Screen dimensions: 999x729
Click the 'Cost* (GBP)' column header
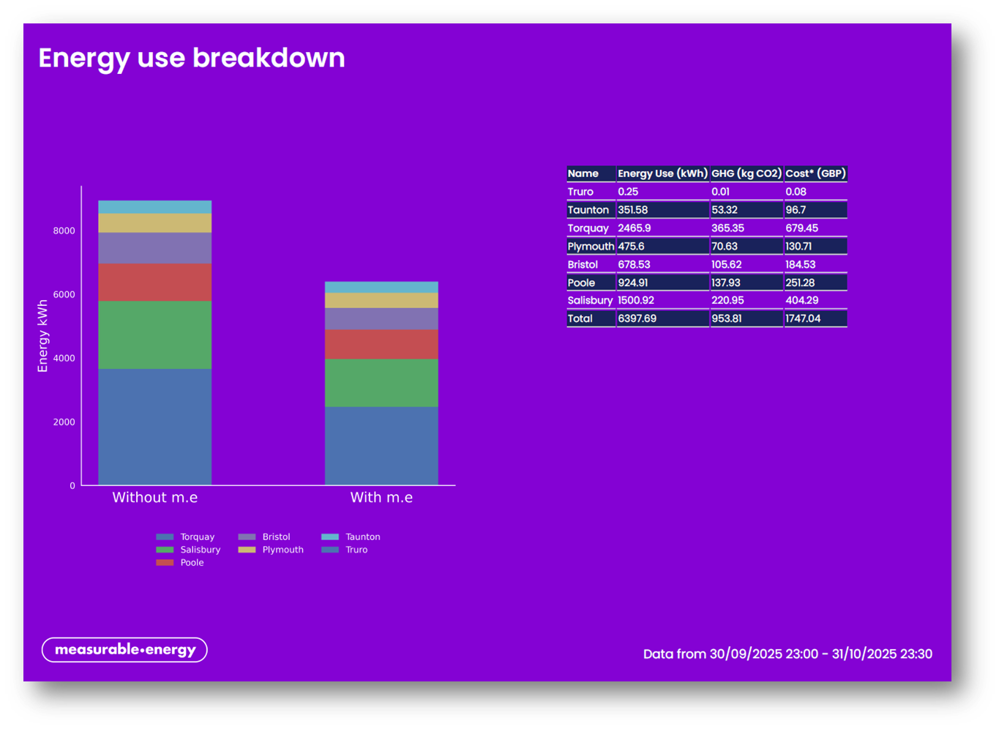[815, 173]
